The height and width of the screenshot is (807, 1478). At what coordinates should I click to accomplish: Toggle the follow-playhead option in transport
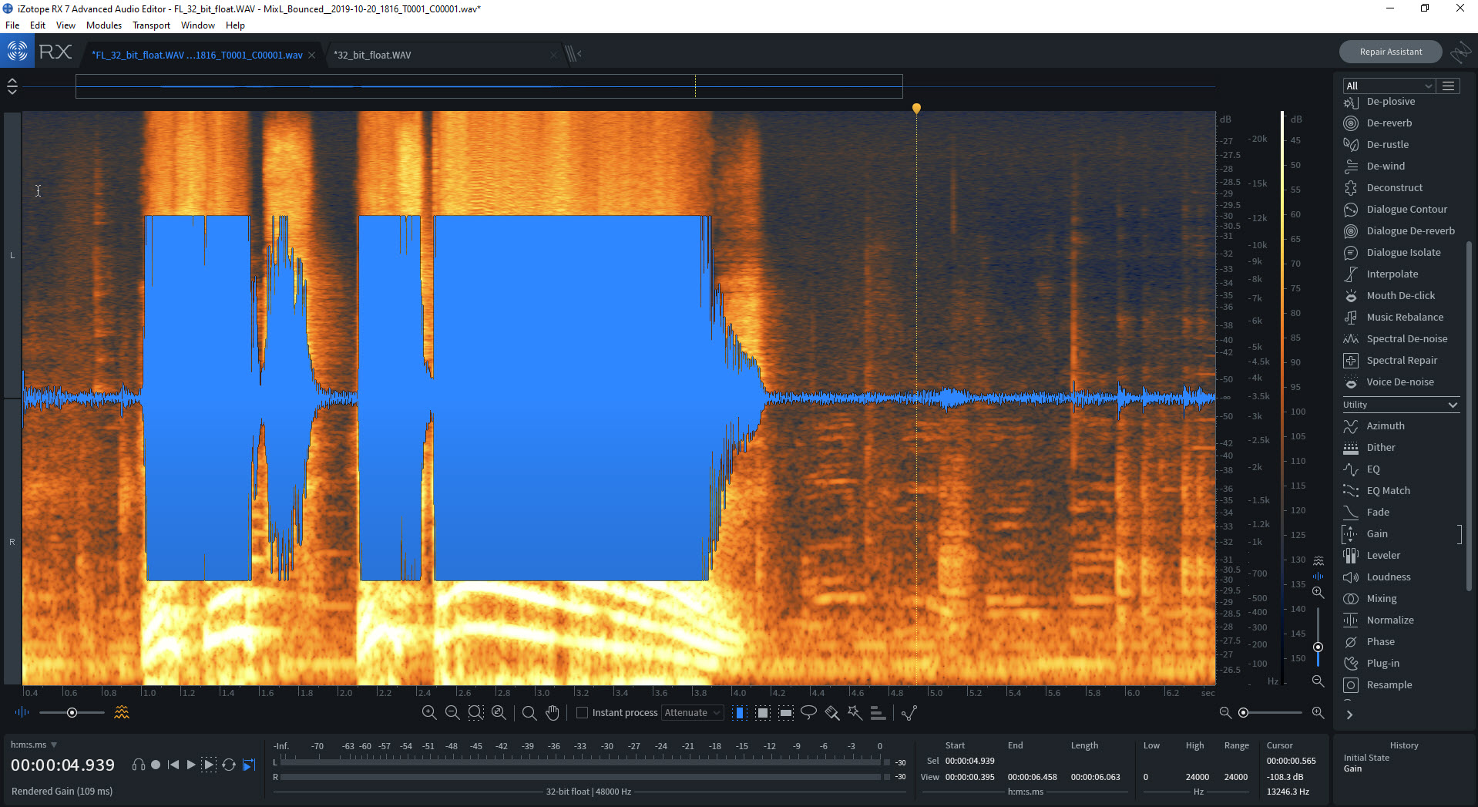(x=249, y=765)
